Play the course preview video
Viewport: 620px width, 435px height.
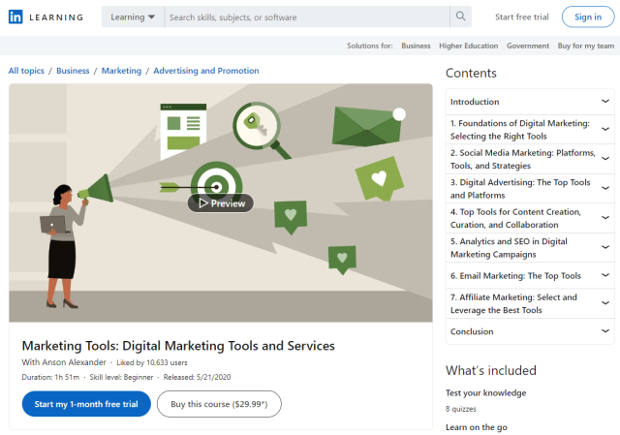pyautogui.click(x=221, y=203)
